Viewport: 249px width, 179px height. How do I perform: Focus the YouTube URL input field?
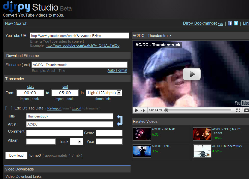[x=79, y=36]
